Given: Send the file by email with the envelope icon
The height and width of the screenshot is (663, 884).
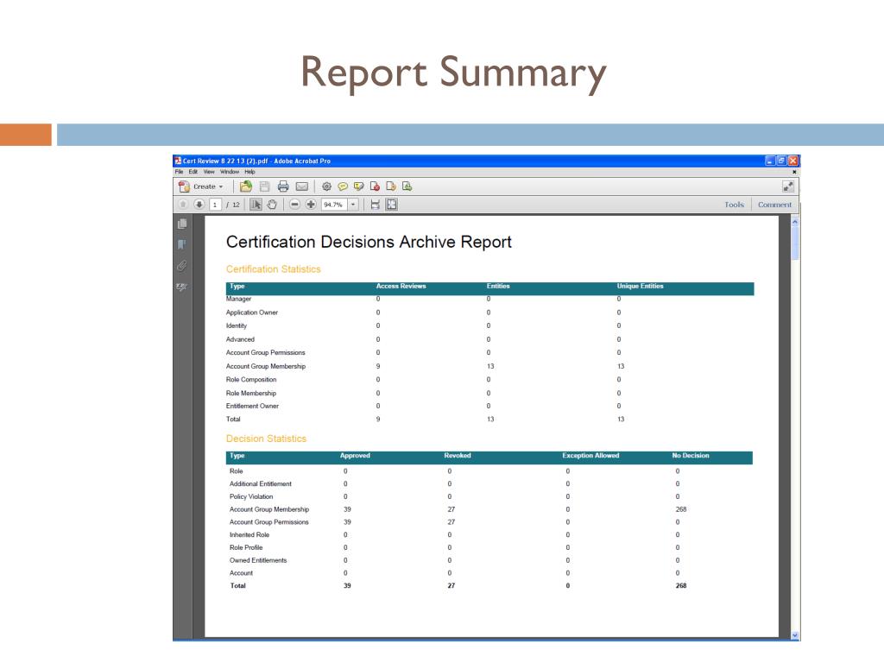Looking at the screenshot, I should tap(302, 186).
